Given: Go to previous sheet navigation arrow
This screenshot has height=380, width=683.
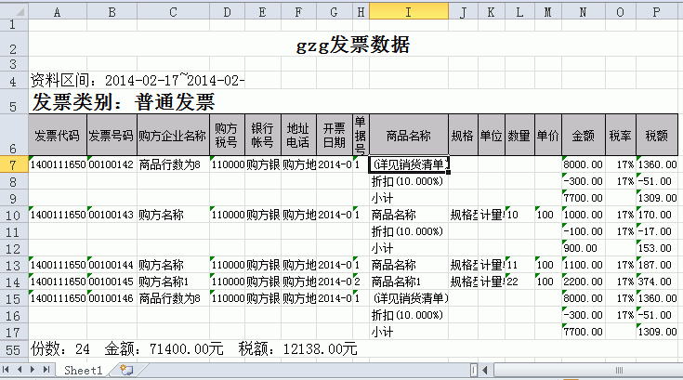Looking at the screenshot, I should coord(20,370).
